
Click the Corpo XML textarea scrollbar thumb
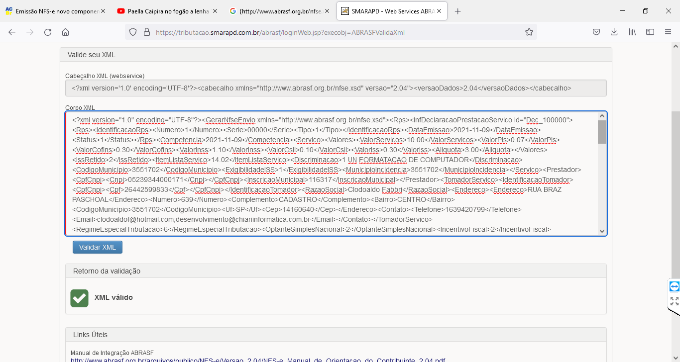(x=602, y=132)
